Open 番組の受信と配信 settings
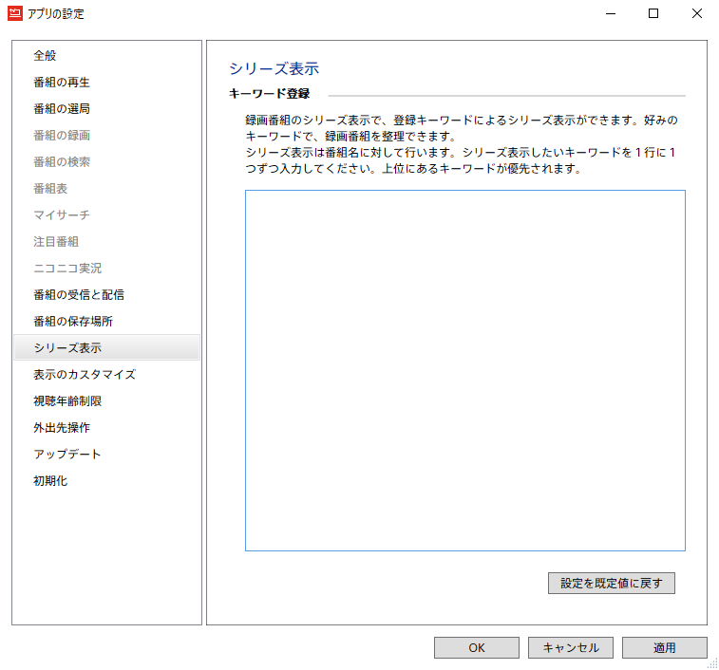 coord(78,295)
